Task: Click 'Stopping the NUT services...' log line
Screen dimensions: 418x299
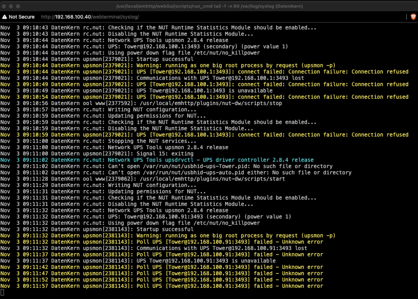Action: [98, 141]
